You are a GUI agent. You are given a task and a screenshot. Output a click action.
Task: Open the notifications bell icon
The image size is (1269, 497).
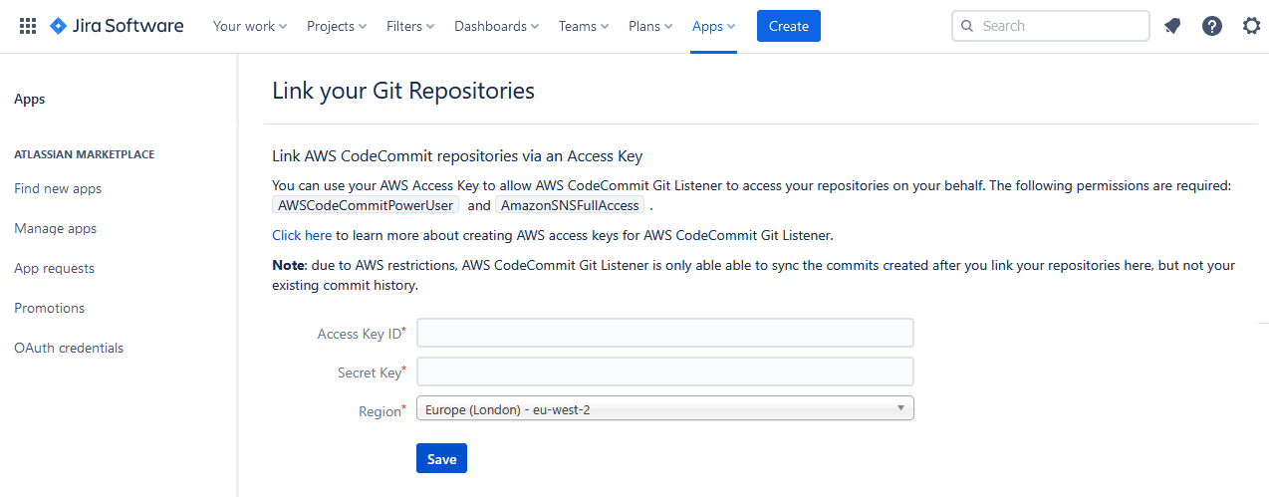pos(1172,26)
